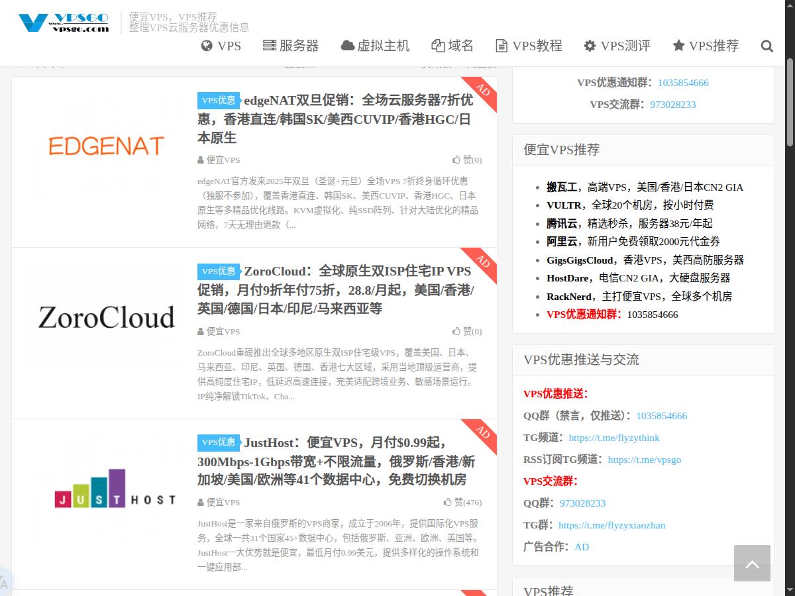Click the translate icon at bottom-left corner

click(x=4, y=583)
